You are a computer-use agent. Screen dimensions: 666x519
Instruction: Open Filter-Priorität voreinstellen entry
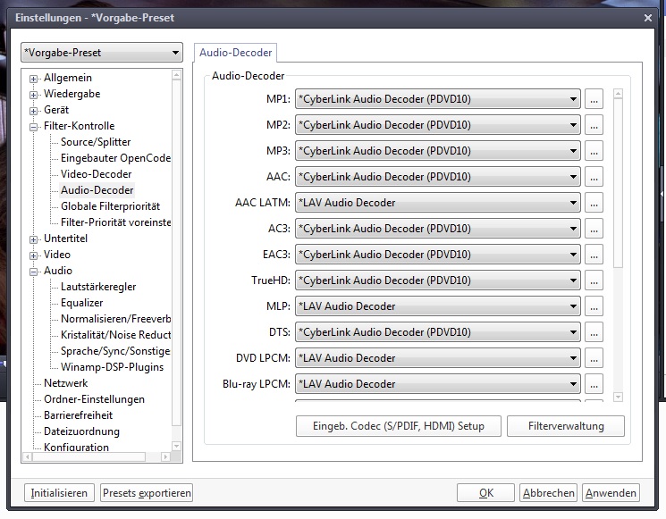[x=115, y=222]
